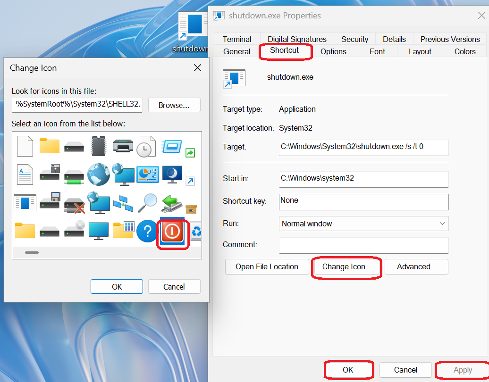Image resolution: width=489 pixels, height=382 pixels.
Task: Select the green share arrow icon
Action: (x=190, y=153)
